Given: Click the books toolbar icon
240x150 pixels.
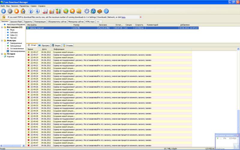Looking at the screenshot, I should (x=100, y=11).
